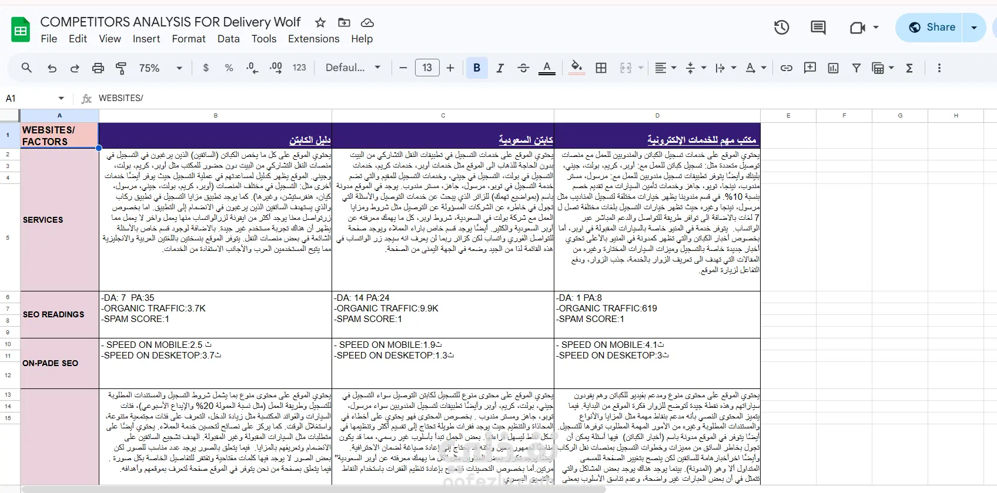Open more number formats 123
The height and width of the screenshot is (493, 997).
299,68
